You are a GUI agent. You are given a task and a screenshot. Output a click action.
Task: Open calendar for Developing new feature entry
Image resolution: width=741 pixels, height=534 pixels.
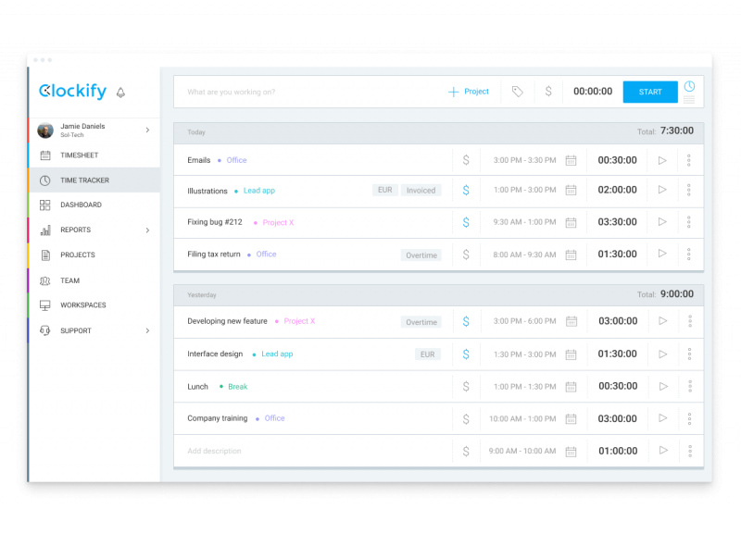(x=571, y=321)
